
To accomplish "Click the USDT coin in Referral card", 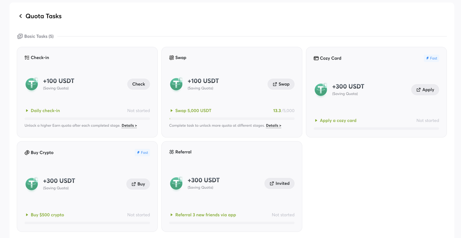I will click(x=176, y=183).
